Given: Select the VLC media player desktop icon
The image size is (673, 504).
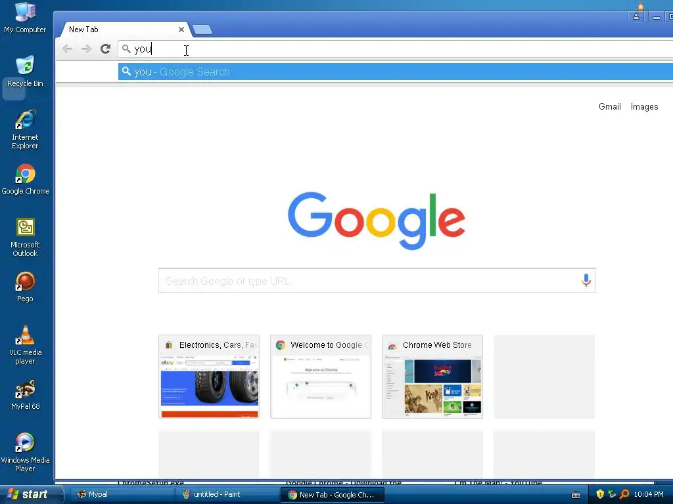Looking at the screenshot, I should tap(26, 345).
